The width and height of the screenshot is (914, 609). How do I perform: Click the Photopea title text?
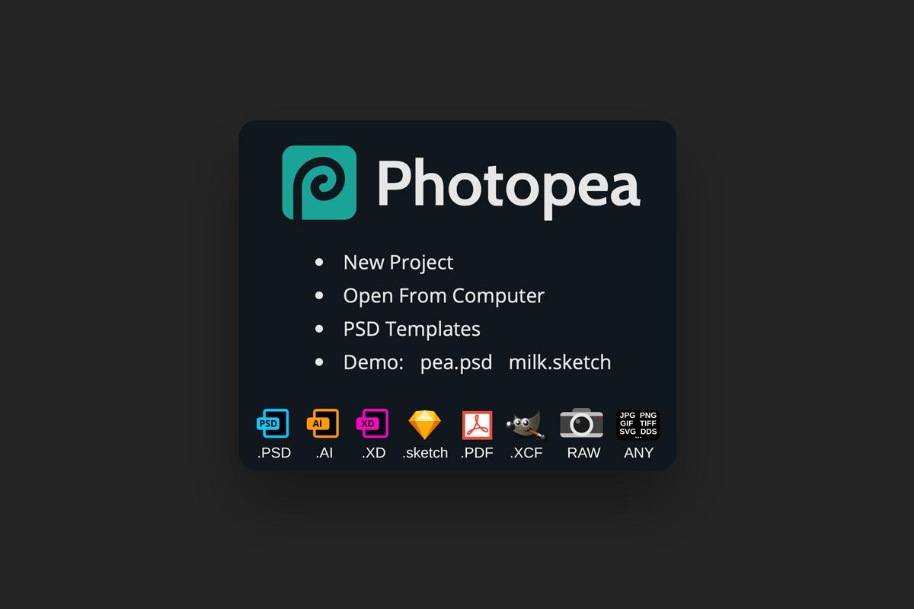point(509,183)
